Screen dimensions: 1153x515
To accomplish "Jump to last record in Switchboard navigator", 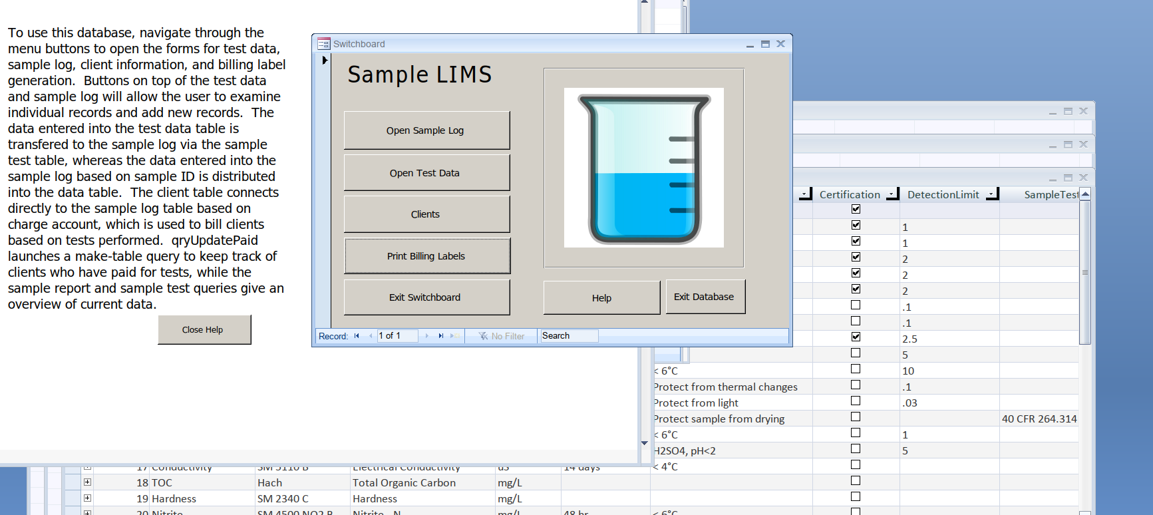I will click(x=440, y=336).
